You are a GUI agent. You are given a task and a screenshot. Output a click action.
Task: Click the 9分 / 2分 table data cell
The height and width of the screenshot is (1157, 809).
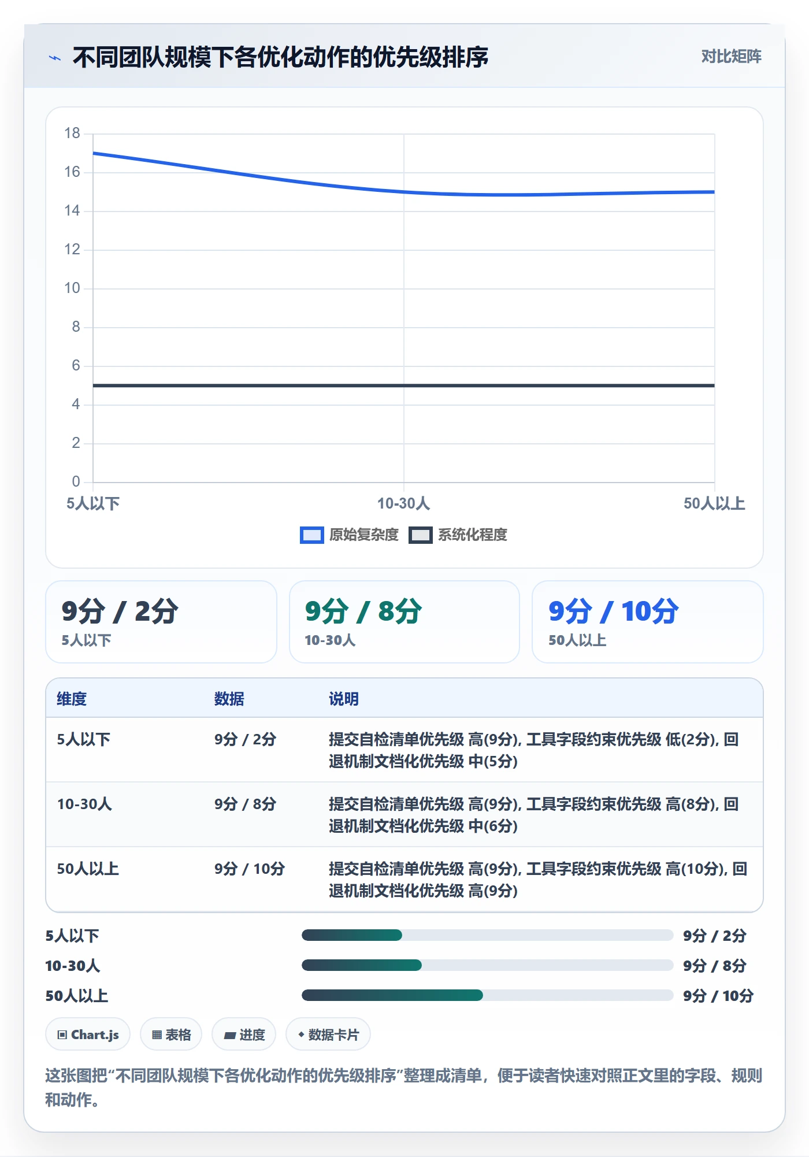[x=245, y=739]
